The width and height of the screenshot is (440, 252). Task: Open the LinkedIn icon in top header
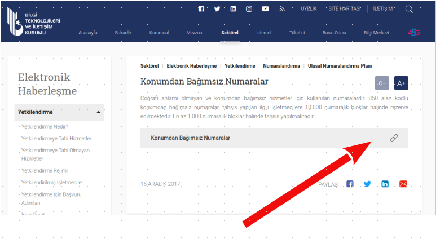click(233, 9)
